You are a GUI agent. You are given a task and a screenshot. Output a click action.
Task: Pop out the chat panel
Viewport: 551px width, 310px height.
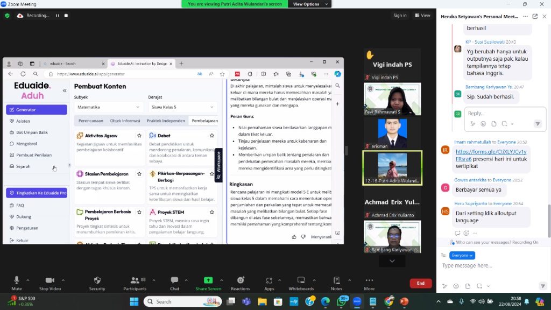pos(535,16)
